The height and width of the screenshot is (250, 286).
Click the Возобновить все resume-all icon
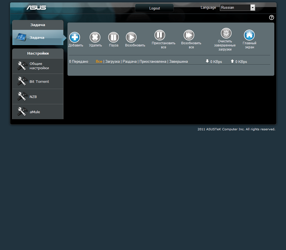[x=189, y=35]
